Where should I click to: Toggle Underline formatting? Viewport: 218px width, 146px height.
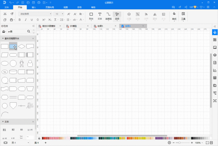click(x=32, y=20)
